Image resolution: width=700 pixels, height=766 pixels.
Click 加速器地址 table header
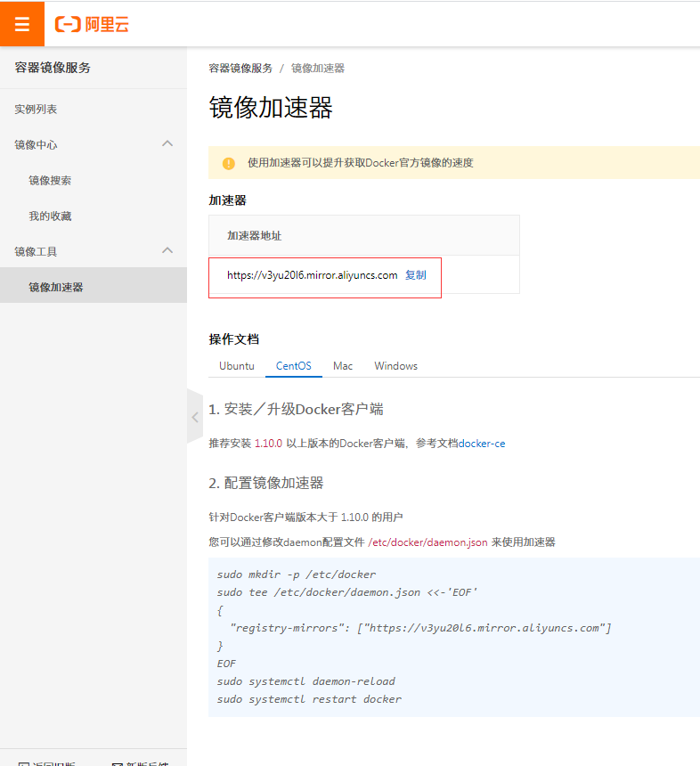pyautogui.click(x=255, y=235)
